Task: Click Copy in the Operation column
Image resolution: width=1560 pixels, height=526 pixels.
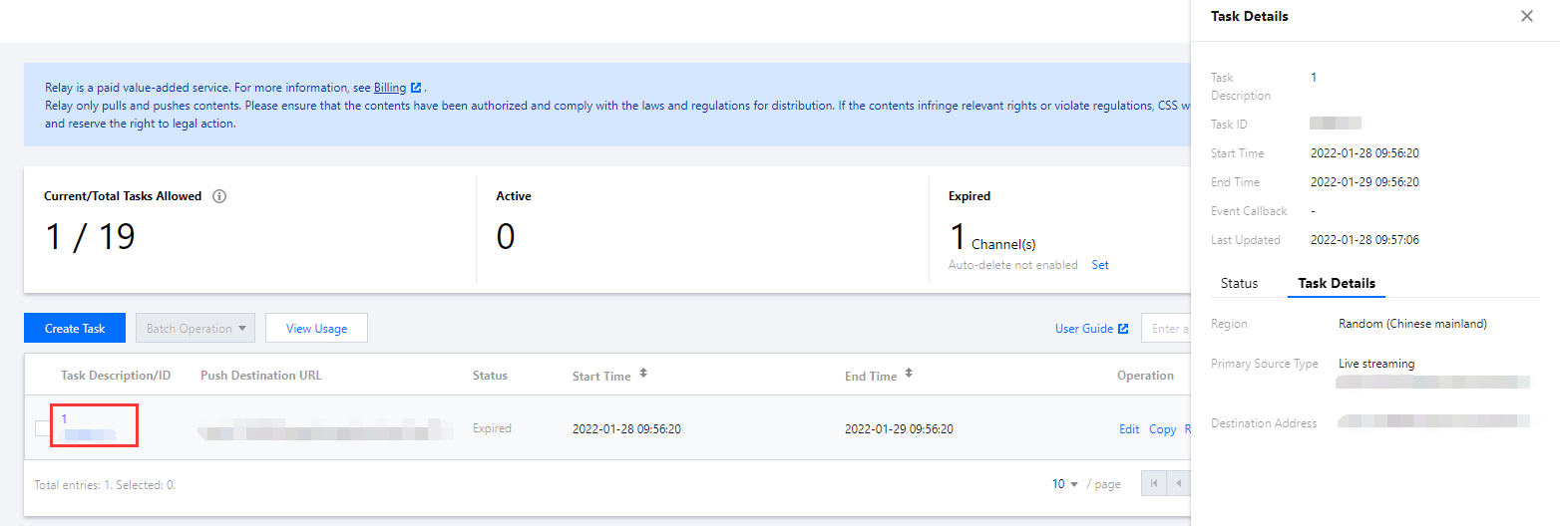Action: 1162,429
